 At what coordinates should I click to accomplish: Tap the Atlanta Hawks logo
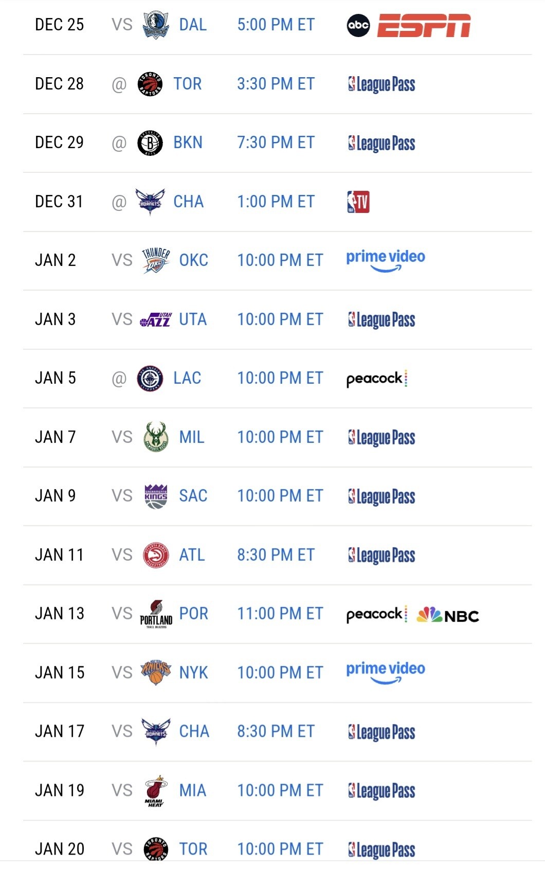pos(156,555)
